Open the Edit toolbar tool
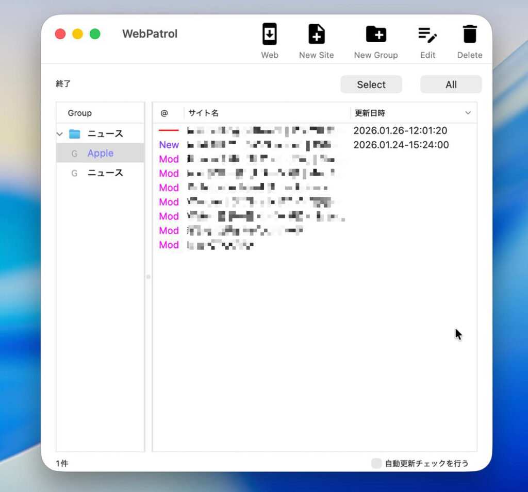This screenshot has height=492, width=528. (427, 35)
